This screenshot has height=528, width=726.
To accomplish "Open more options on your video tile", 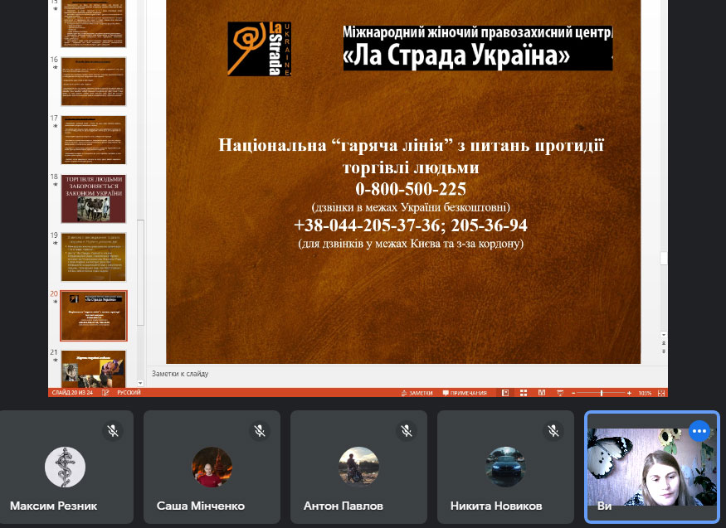I will pyautogui.click(x=699, y=431).
